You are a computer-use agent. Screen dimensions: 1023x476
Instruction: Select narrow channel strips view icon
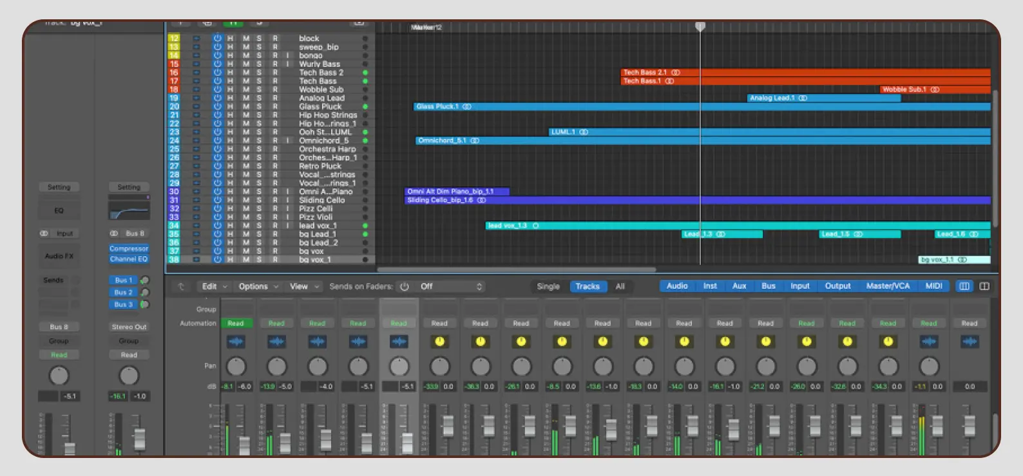click(964, 286)
